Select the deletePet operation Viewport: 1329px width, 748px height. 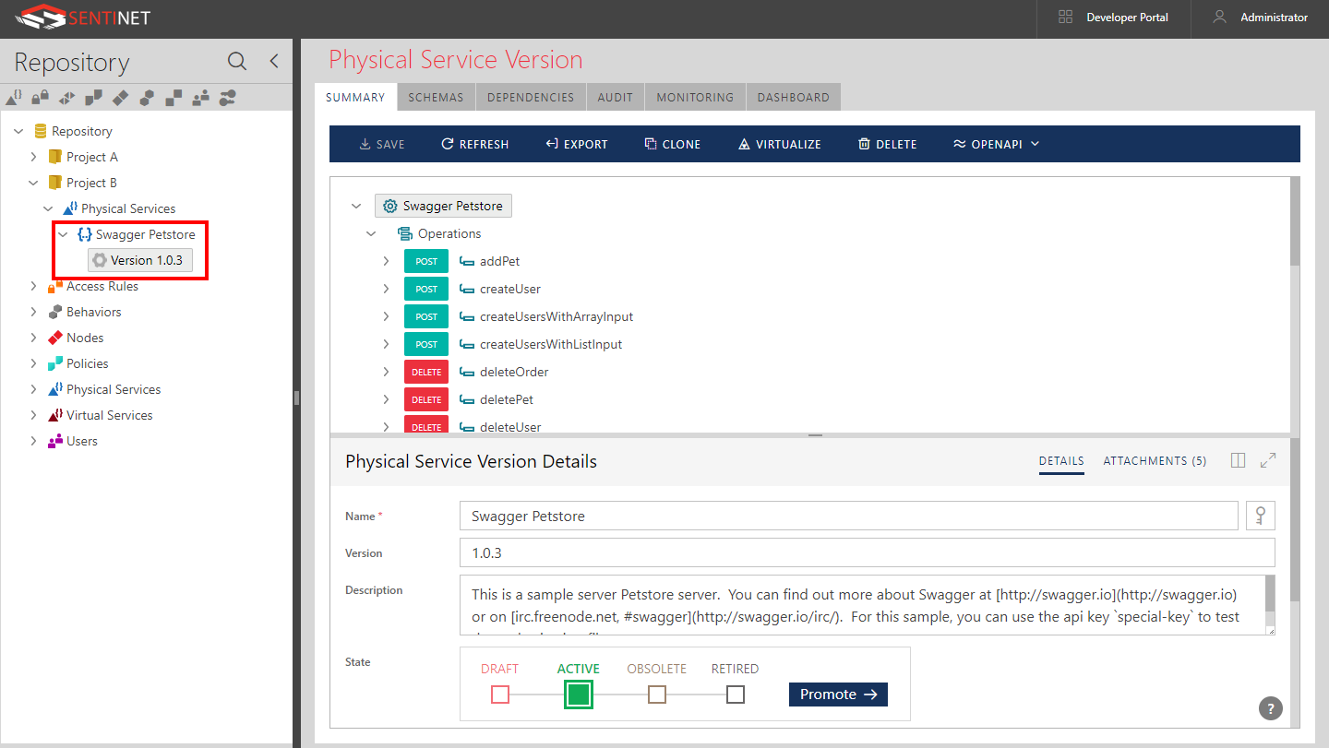point(507,399)
